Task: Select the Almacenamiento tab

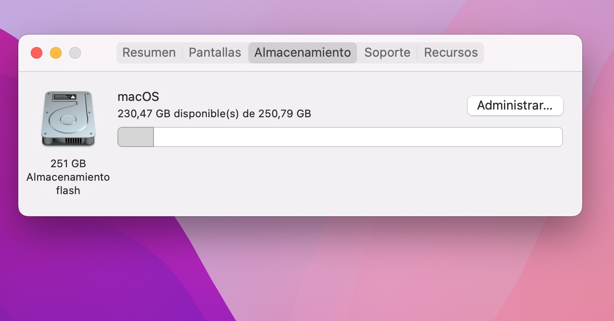Action: (303, 53)
